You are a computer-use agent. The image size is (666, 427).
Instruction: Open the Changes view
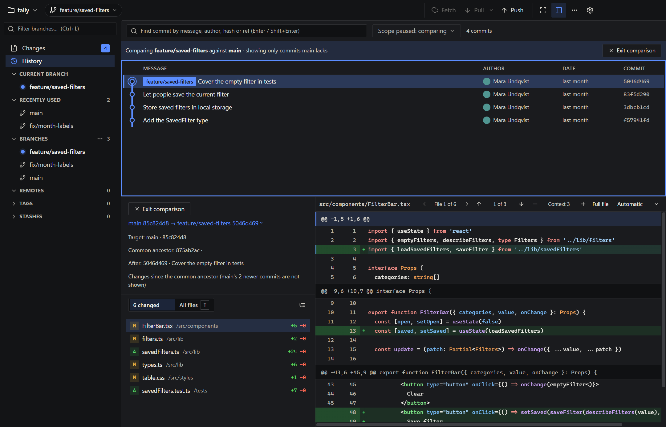[x=60, y=48]
